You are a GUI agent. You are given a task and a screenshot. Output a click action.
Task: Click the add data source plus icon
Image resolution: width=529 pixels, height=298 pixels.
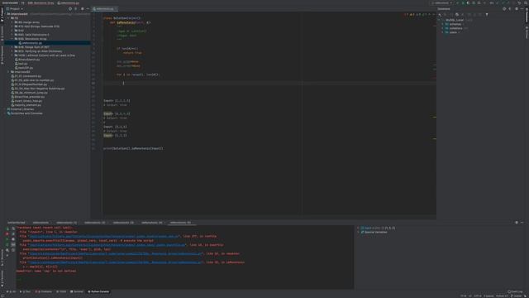click(440, 15)
